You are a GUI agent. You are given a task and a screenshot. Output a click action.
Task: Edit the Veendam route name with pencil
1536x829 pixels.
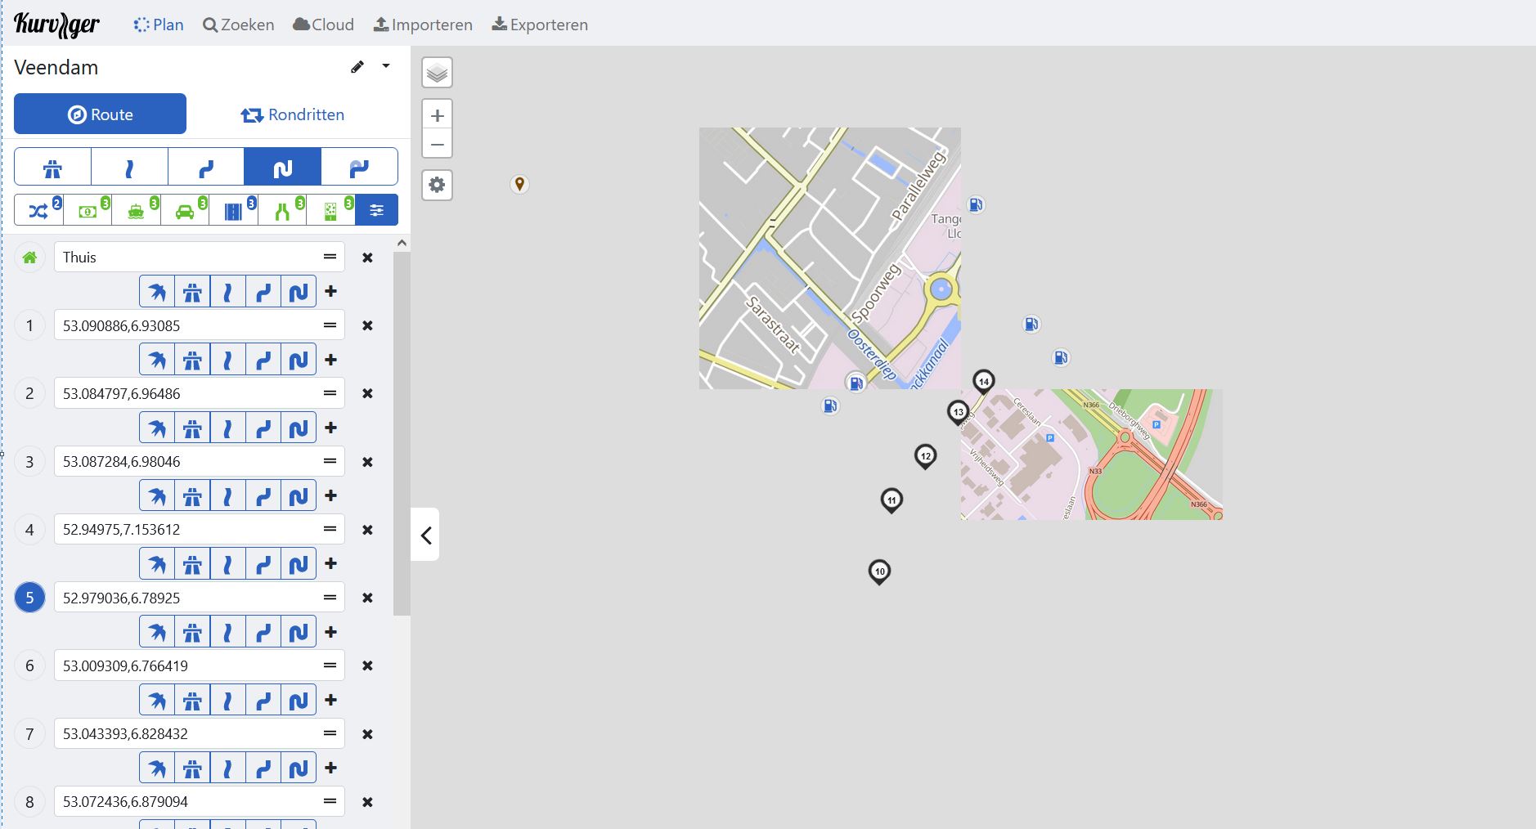pos(357,67)
